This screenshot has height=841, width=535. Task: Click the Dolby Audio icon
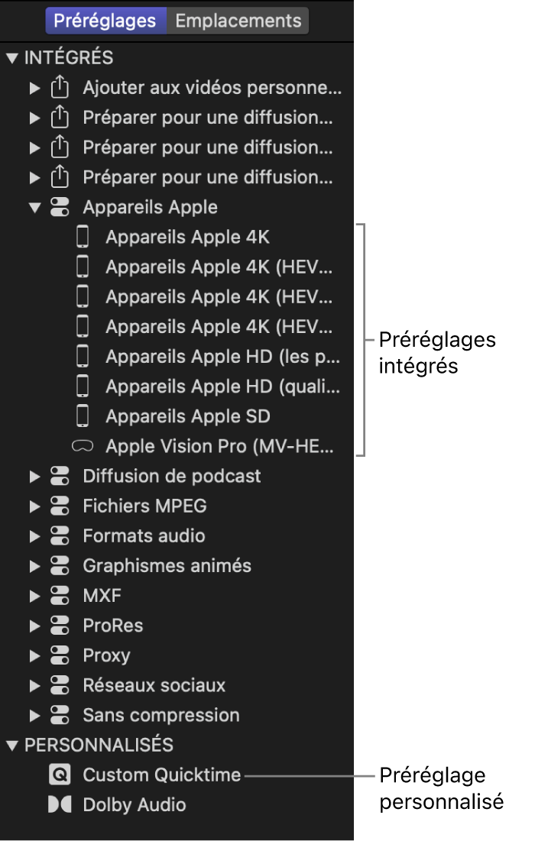(x=60, y=804)
